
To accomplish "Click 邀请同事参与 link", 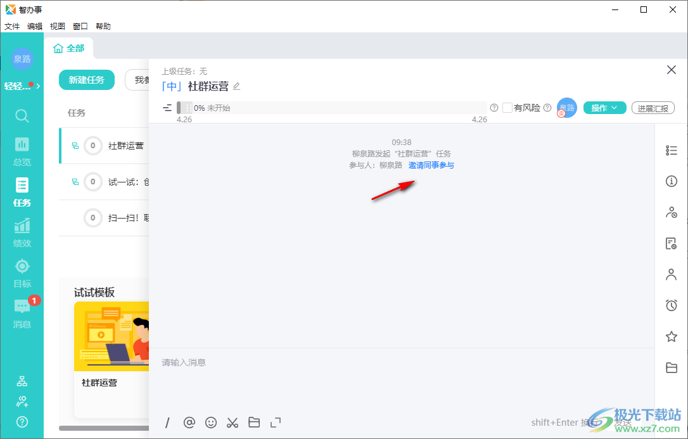I will pyautogui.click(x=431, y=165).
